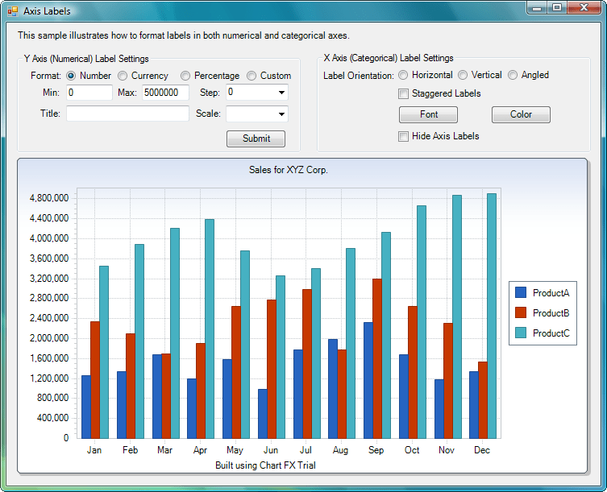Click into the Title text field
The height and width of the screenshot is (492, 607).
127,114
